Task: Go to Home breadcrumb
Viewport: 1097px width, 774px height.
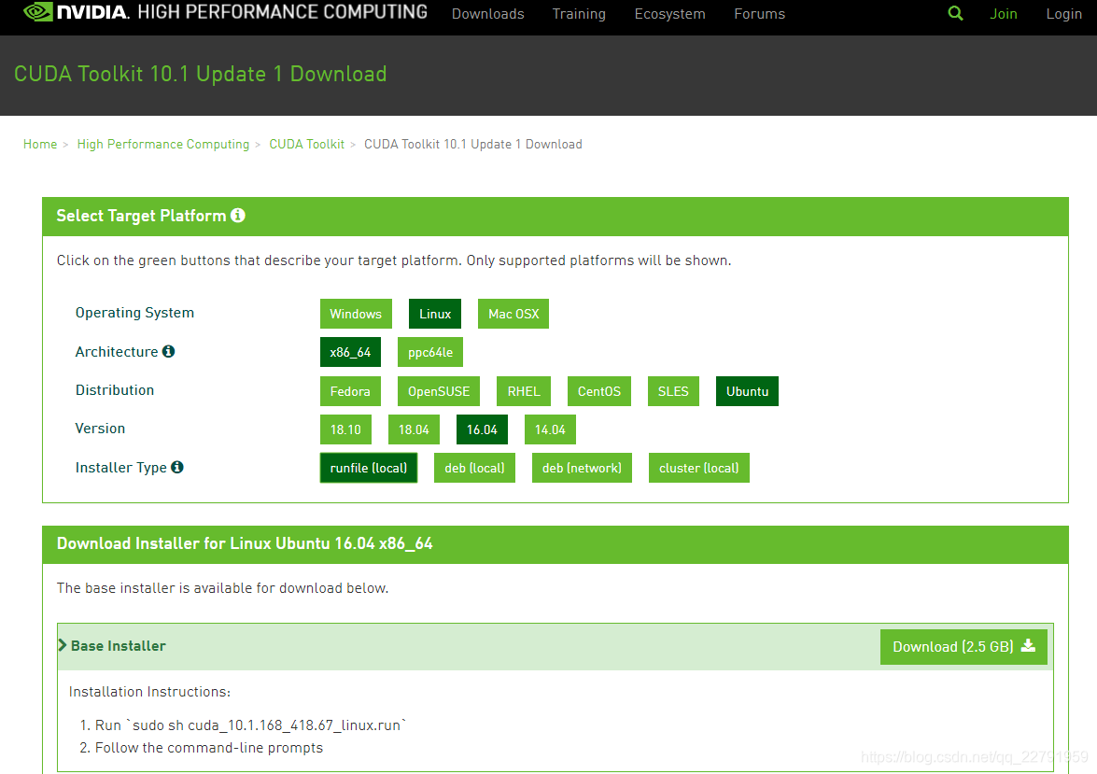Action: (x=40, y=144)
